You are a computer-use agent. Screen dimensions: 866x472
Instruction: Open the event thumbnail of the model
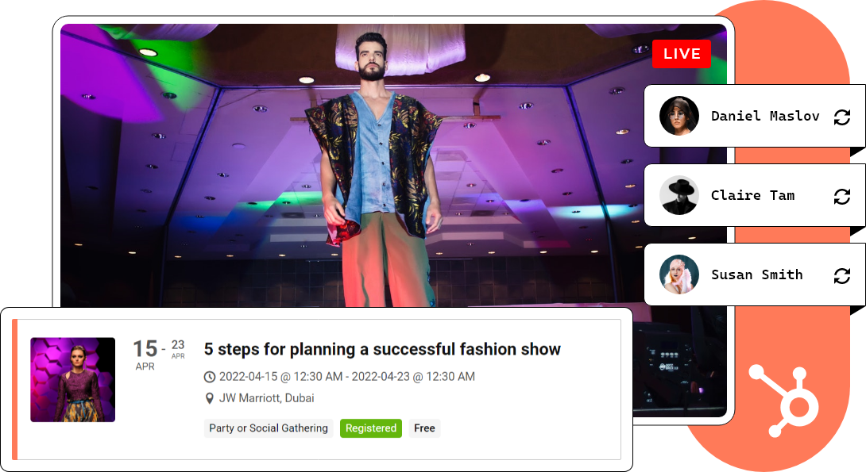coord(72,380)
